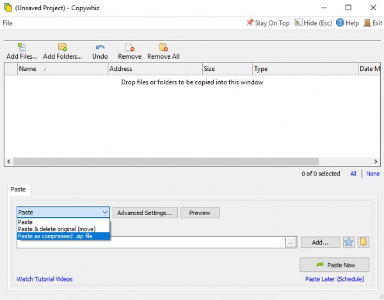Viewport: 384px width, 300px height.
Task: Open Help from the top bar
Action: tap(348, 23)
